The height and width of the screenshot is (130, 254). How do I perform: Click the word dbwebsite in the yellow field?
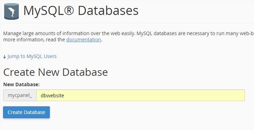click(x=52, y=96)
